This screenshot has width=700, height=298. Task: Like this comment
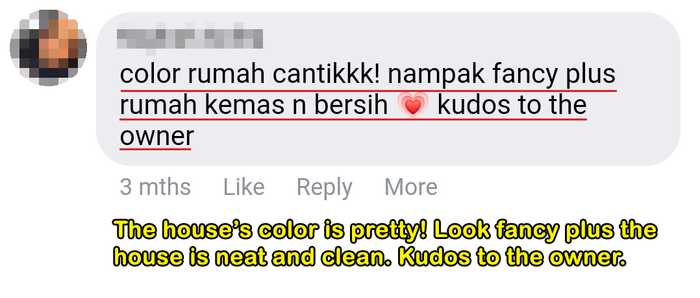coord(244,187)
